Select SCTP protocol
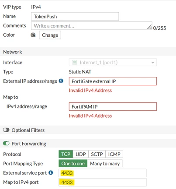The height and width of the screenshot is (189, 176). (97, 154)
